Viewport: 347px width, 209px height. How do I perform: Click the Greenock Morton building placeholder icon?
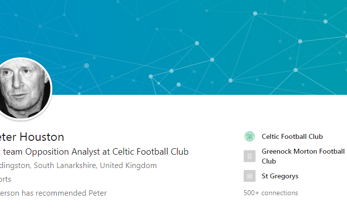(249, 156)
